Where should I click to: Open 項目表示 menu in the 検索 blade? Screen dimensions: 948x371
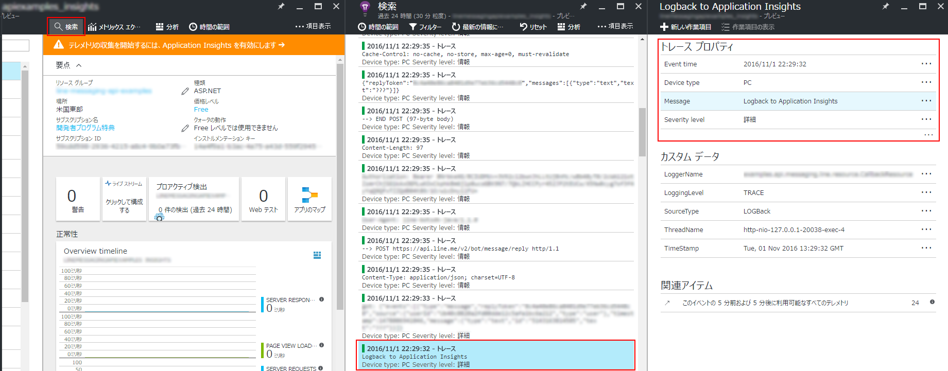coord(615,26)
